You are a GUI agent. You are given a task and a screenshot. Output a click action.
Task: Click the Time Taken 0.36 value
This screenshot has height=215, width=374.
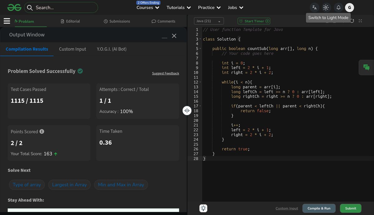pos(106,143)
